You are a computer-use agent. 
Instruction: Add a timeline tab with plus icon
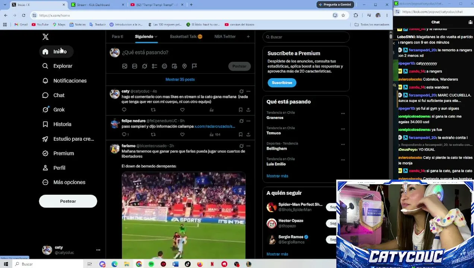pyautogui.click(x=248, y=36)
